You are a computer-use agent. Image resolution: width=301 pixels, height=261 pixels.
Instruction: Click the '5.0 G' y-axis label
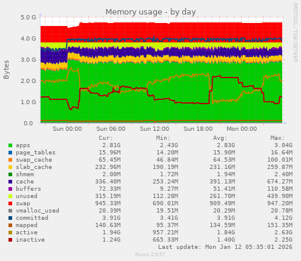(28, 18)
